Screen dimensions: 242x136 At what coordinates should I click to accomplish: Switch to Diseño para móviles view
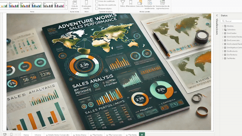[x=86, y=5]
